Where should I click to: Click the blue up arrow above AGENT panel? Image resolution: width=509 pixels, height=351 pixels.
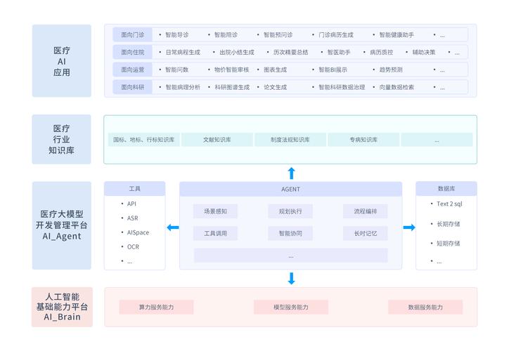[x=291, y=173]
